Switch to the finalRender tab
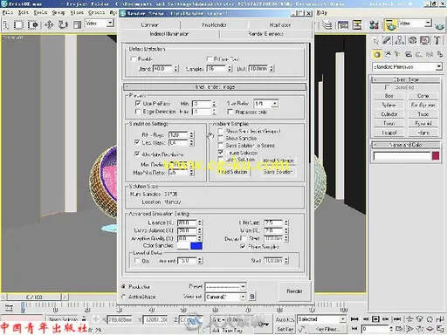Image resolution: width=447 pixels, height=335 pixels. tap(214, 25)
